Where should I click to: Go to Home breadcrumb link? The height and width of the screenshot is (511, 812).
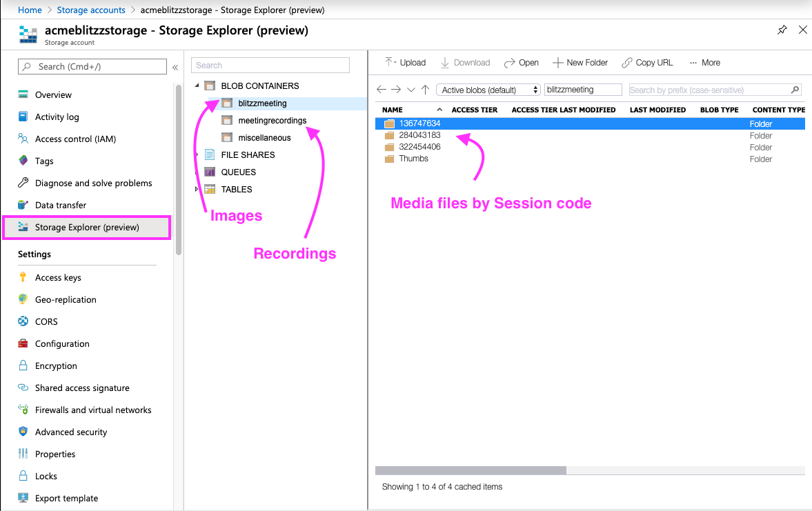click(x=30, y=10)
